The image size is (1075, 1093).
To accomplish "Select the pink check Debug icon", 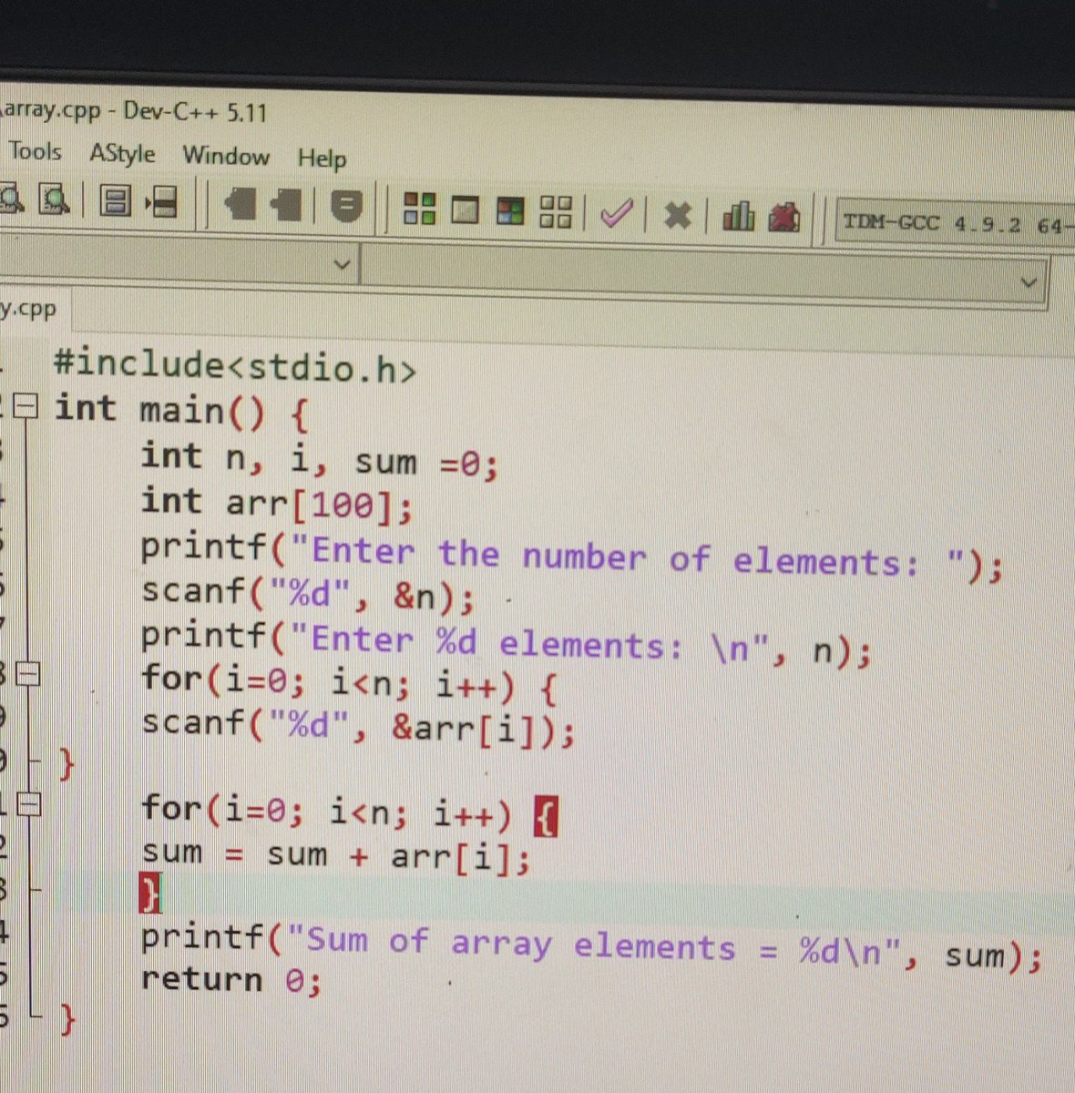I will [617, 215].
